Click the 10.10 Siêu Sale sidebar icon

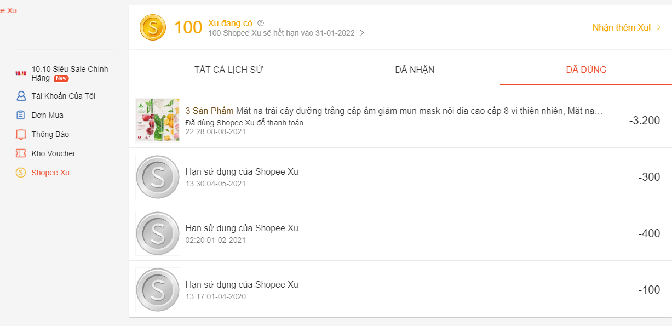21,73
